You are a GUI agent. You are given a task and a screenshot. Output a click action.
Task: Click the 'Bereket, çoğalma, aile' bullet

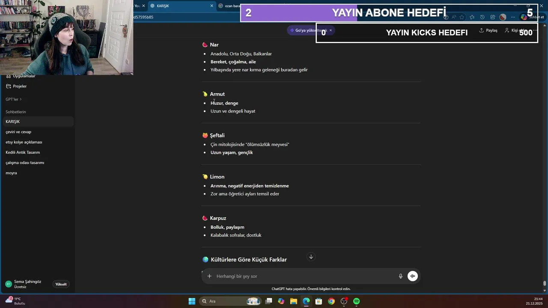233,62
